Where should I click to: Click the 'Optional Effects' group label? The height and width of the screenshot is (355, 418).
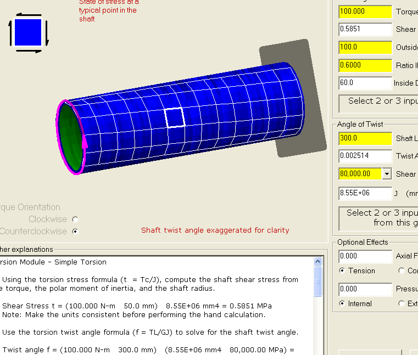363,243
